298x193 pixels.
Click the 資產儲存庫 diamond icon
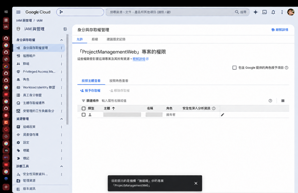pos(18,135)
